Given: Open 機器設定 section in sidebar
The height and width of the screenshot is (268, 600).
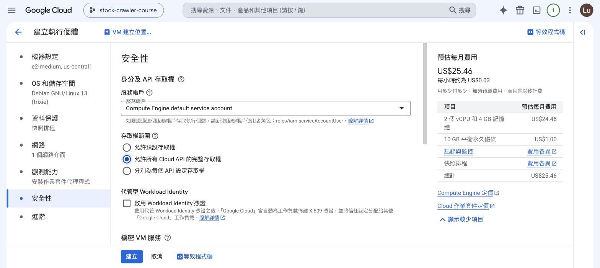Looking at the screenshot, I should 59,61.
